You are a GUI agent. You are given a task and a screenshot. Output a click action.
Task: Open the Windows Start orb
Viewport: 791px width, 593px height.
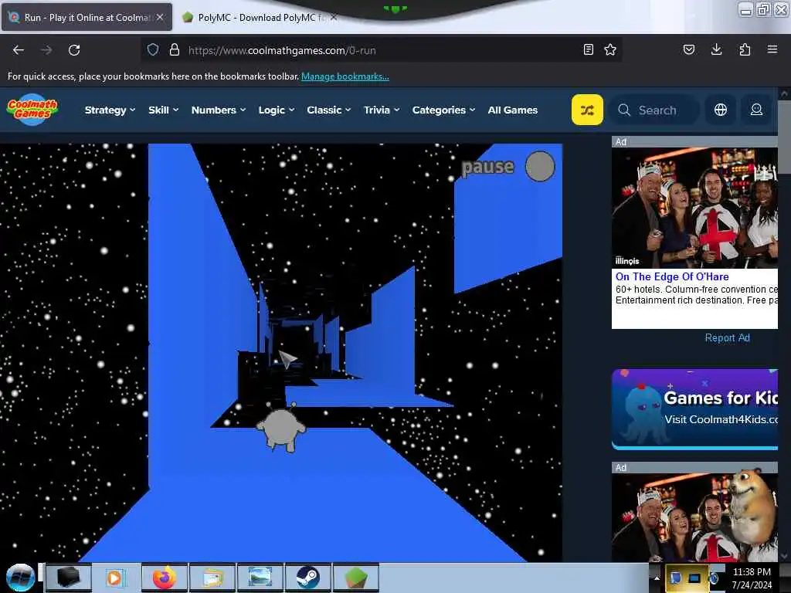coord(20,578)
